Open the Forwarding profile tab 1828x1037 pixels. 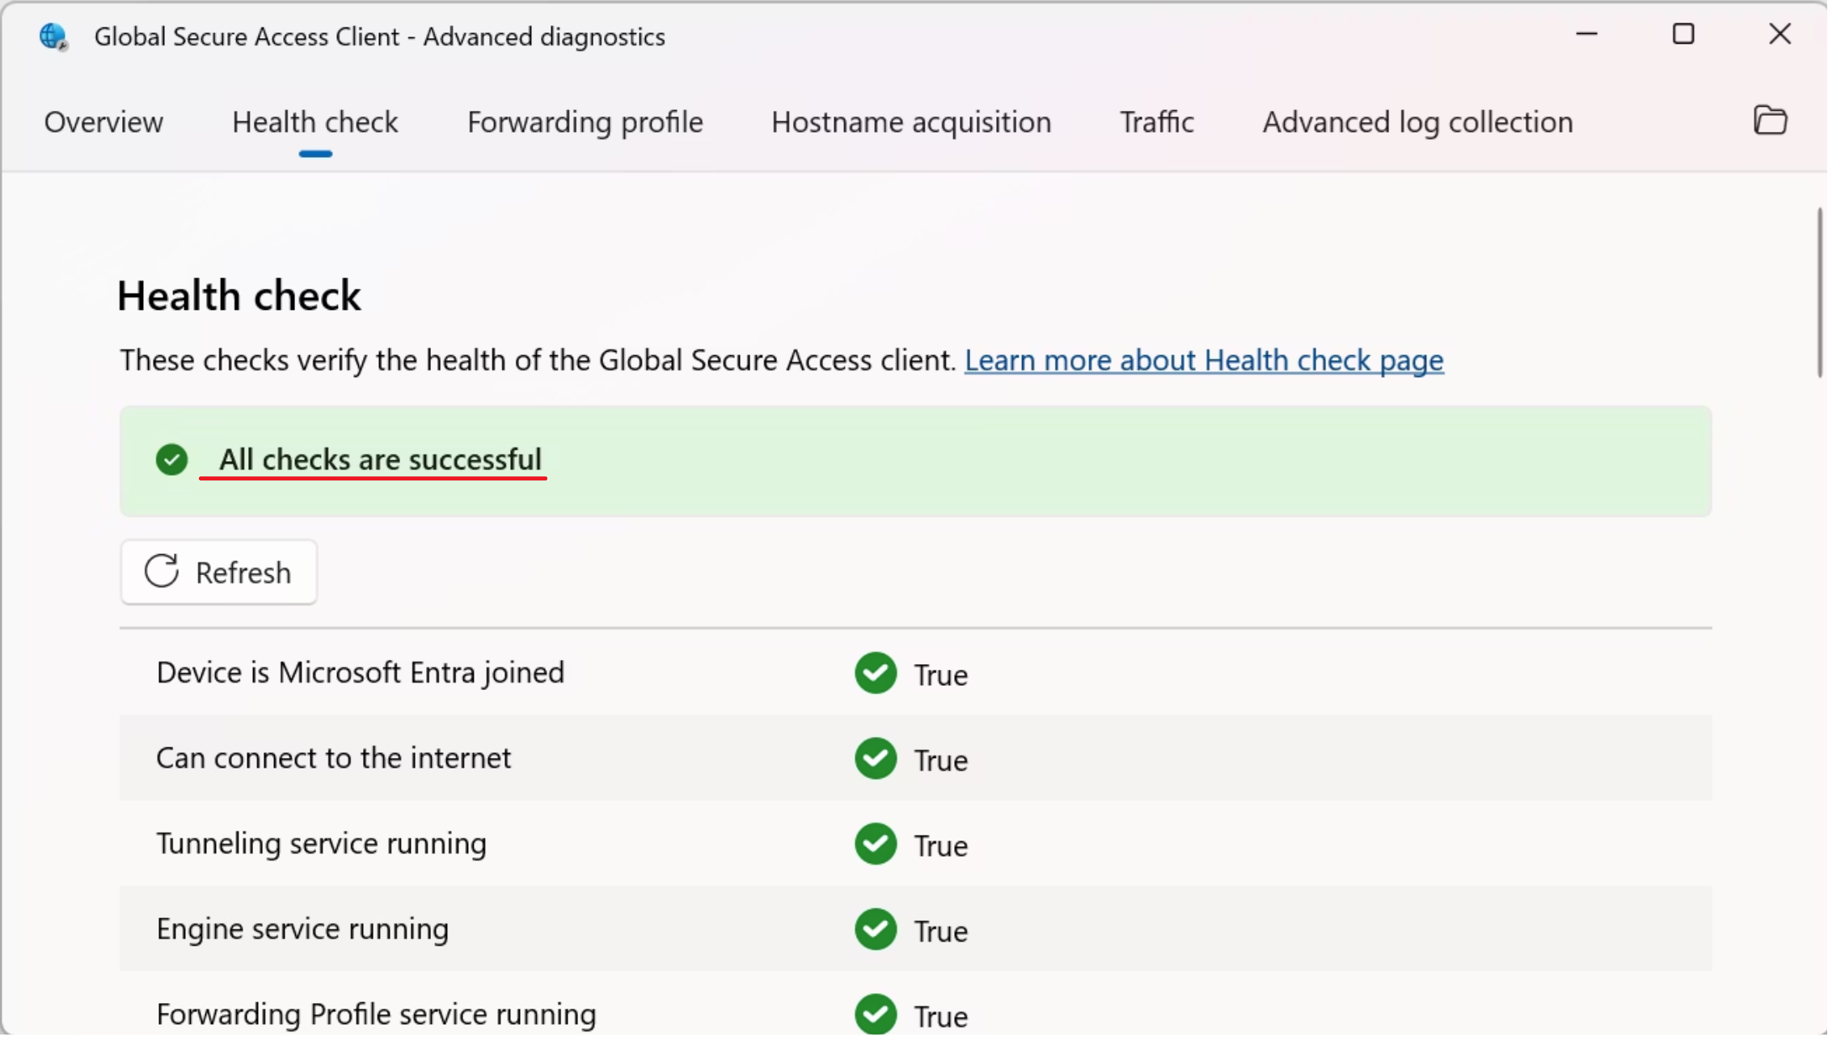click(585, 122)
